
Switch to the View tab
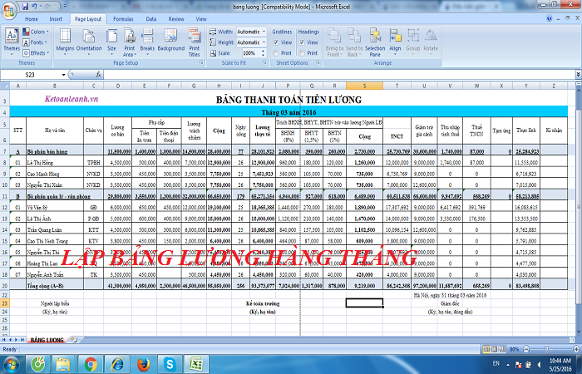(201, 19)
